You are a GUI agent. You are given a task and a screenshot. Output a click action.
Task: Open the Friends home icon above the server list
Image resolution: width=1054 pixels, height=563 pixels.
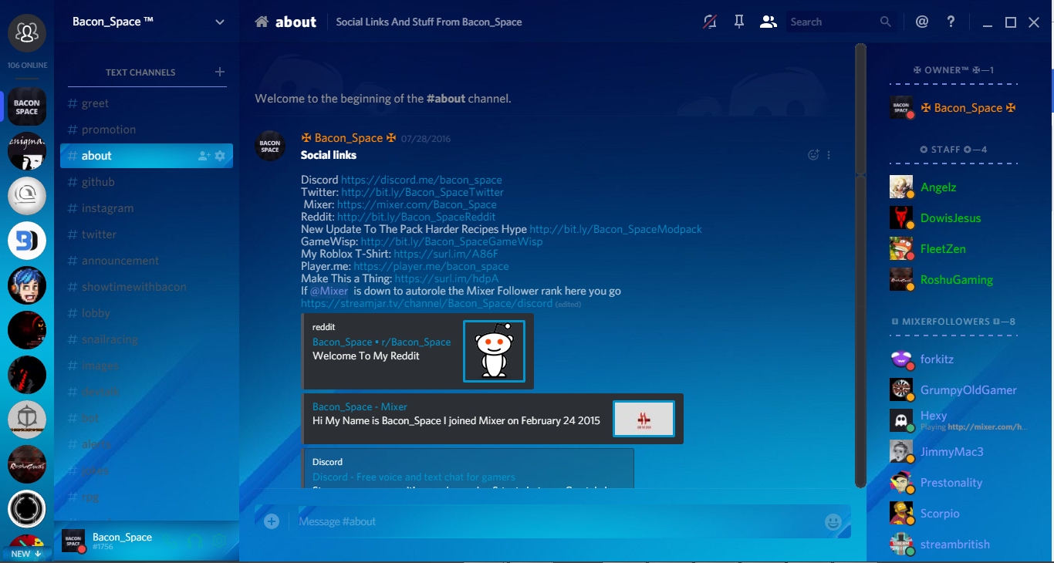pyautogui.click(x=27, y=32)
